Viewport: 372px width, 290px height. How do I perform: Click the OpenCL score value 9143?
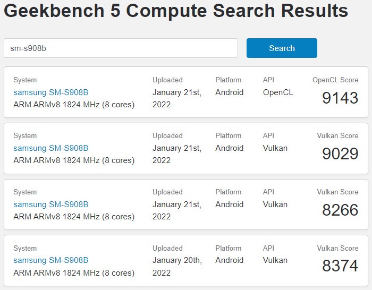pyautogui.click(x=340, y=98)
